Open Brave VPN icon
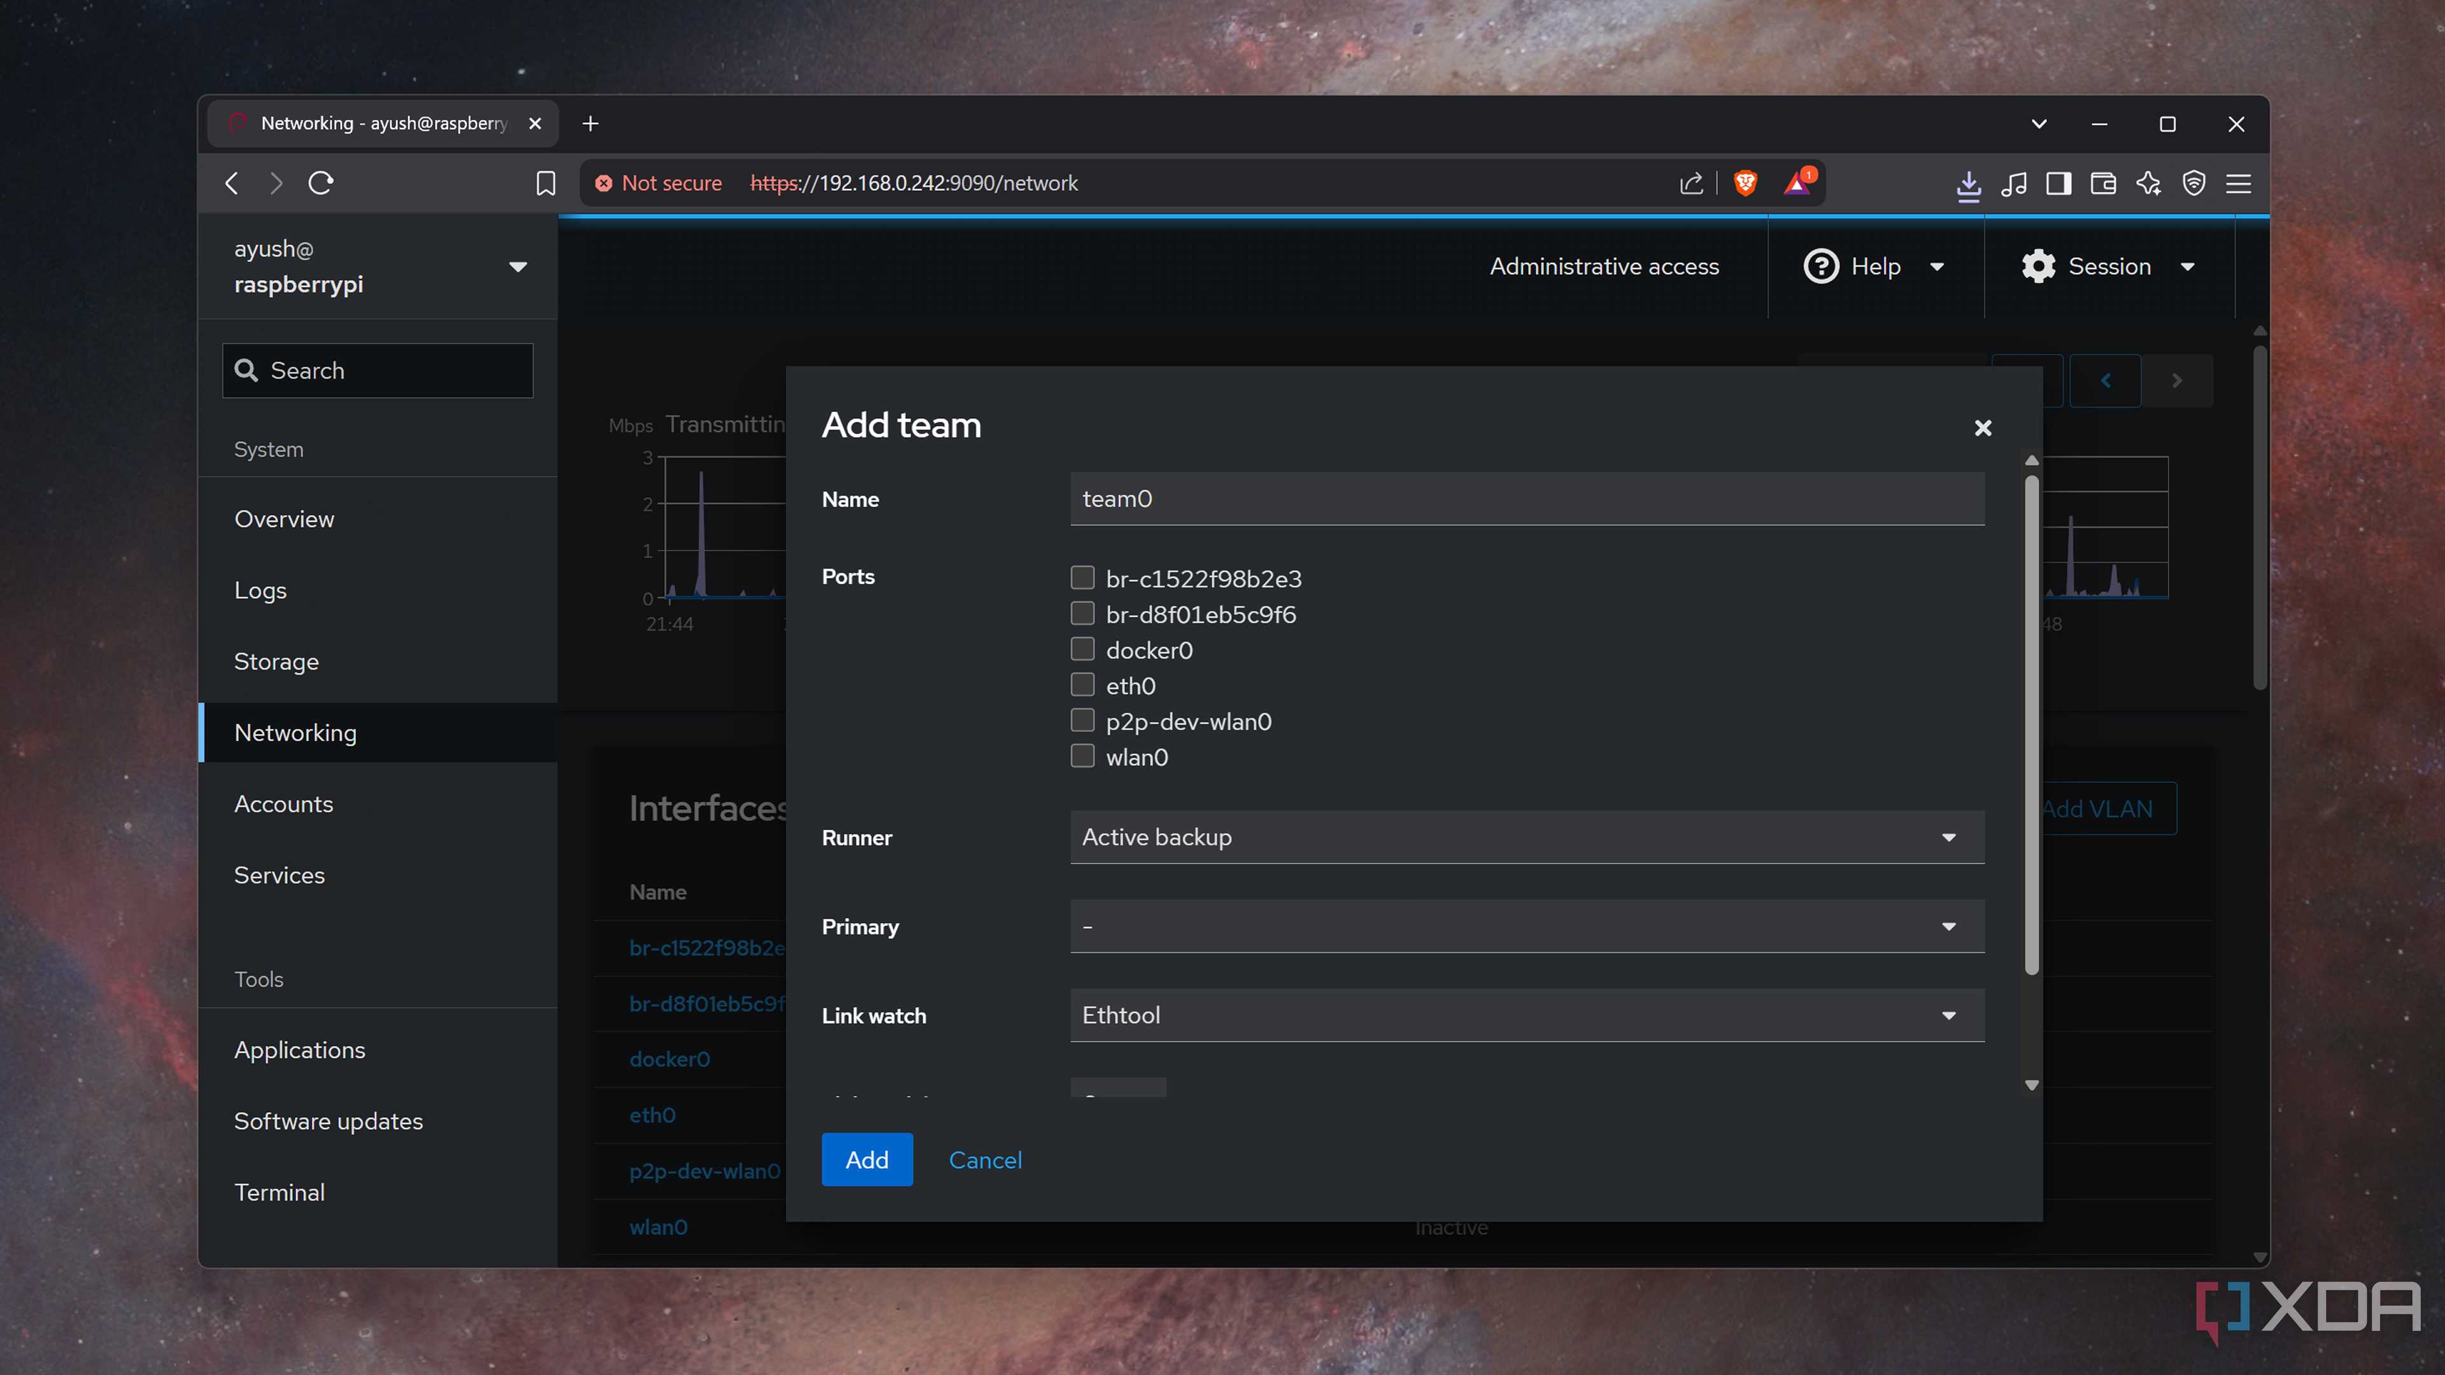Screen dimensions: 2445x1375 click(2193, 183)
